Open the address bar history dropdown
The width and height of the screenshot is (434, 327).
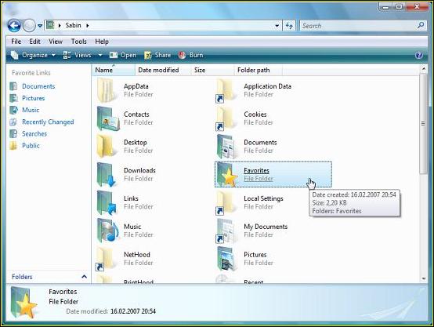pyautogui.click(x=277, y=26)
